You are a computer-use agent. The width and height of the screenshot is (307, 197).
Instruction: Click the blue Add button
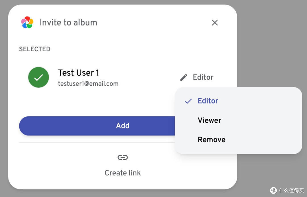pyautogui.click(x=97, y=126)
